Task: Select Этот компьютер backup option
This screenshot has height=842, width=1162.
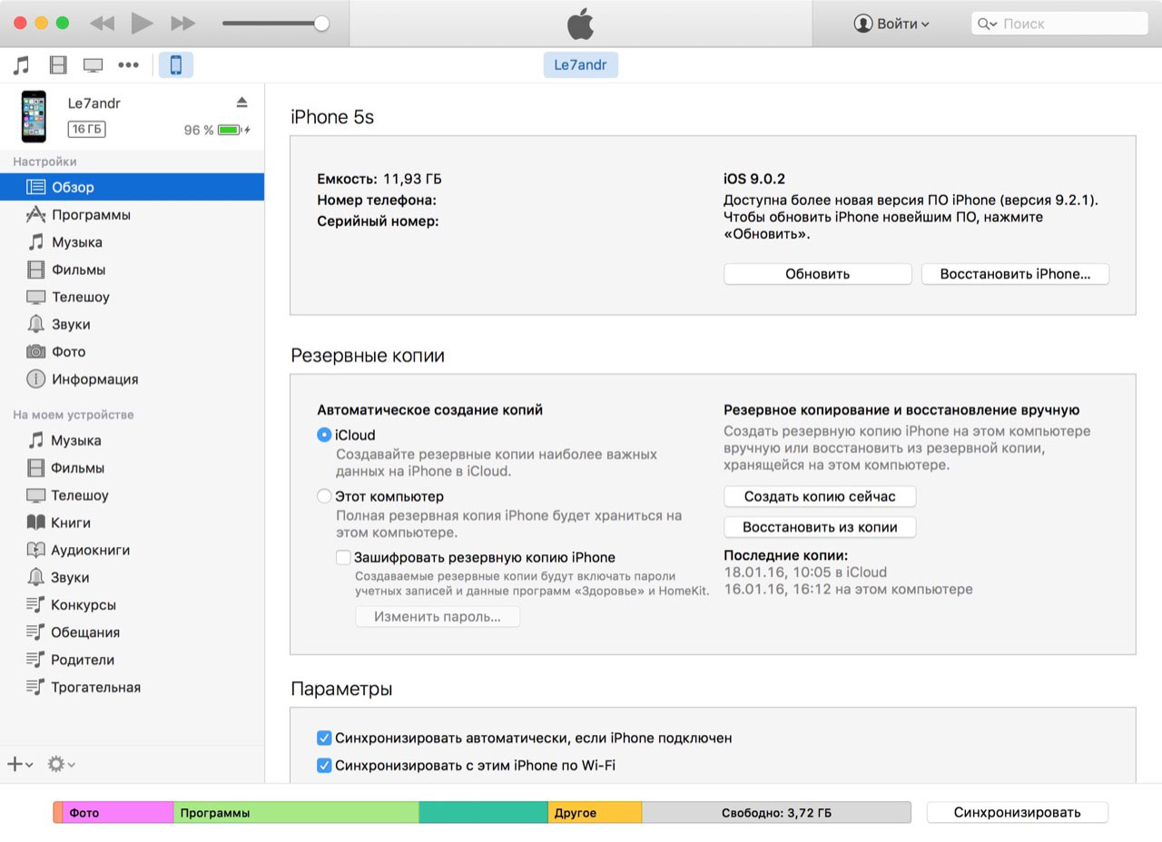Action: pyautogui.click(x=324, y=496)
